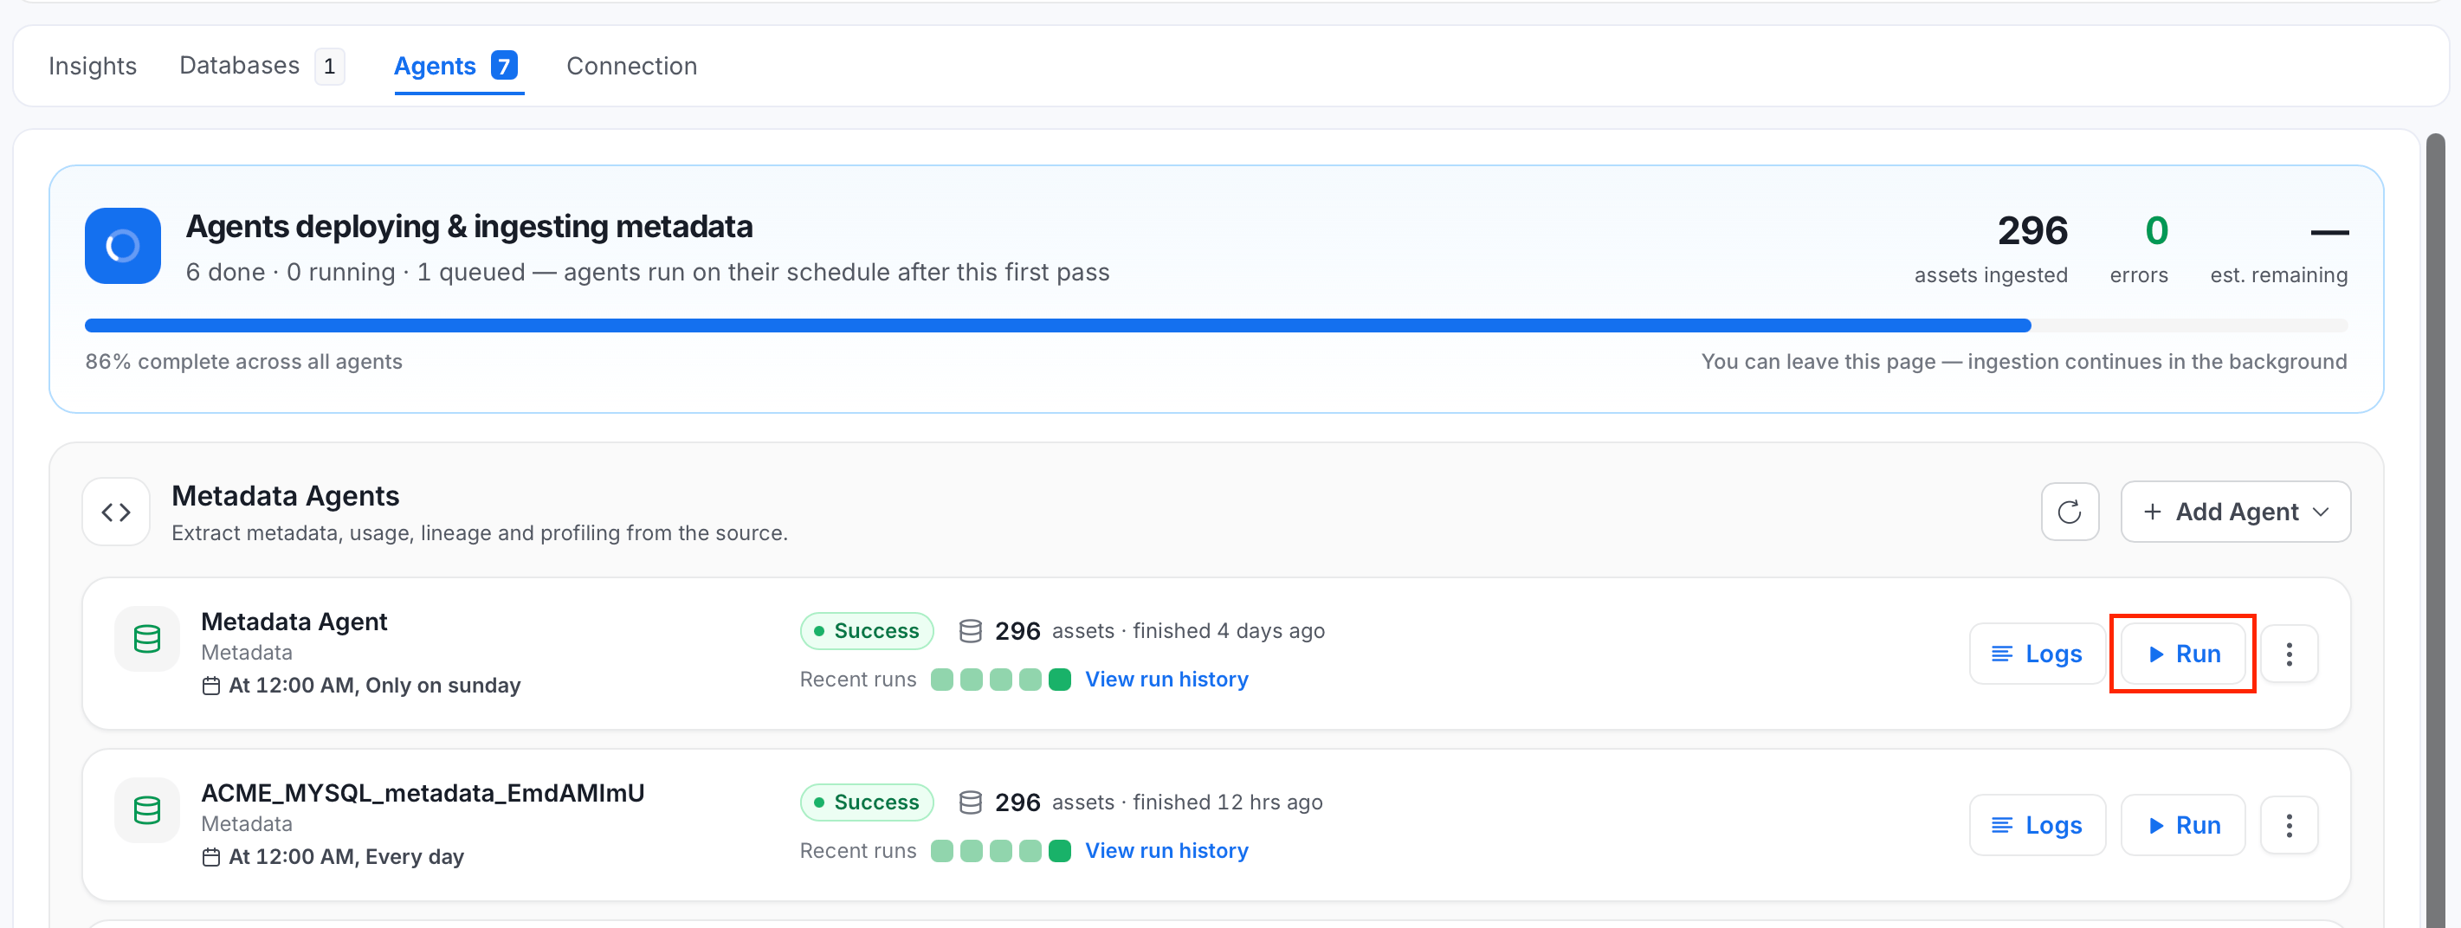Screen dimensions: 2461x928
Task: Click the refresh agents icon button
Action: click(2070, 512)
